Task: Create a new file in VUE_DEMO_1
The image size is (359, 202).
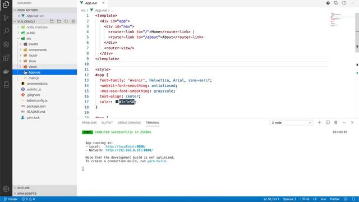Action: (x=52, y=21)
